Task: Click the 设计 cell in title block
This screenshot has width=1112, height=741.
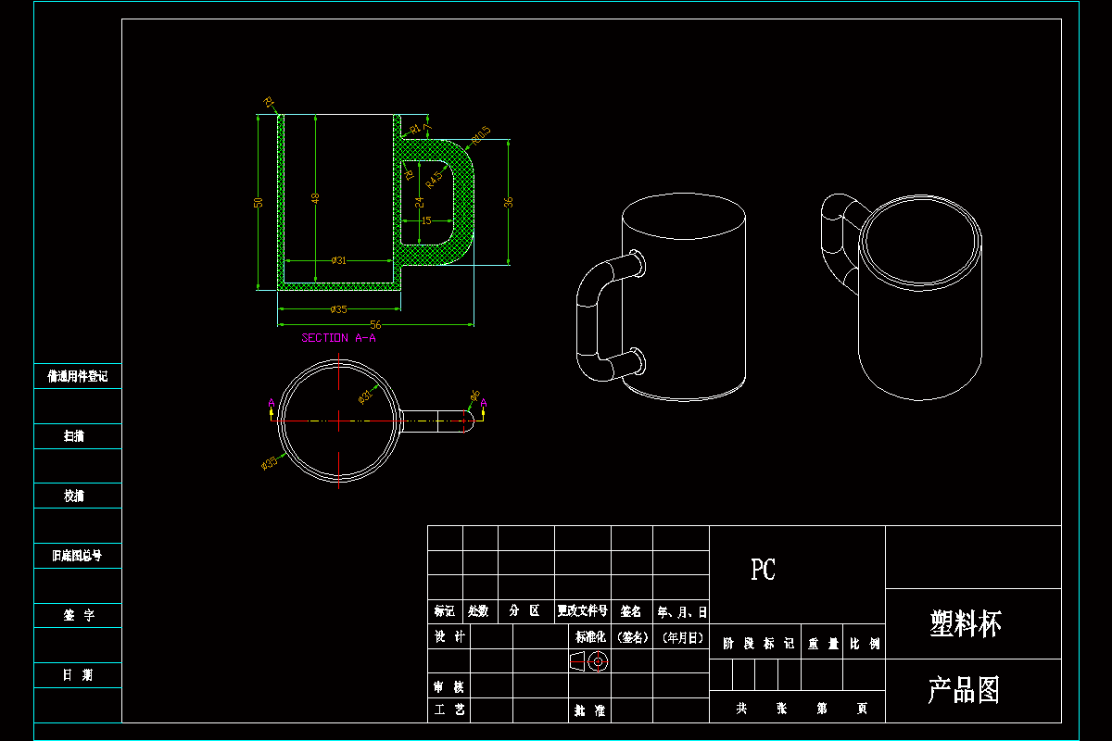Action: (449, 636)
